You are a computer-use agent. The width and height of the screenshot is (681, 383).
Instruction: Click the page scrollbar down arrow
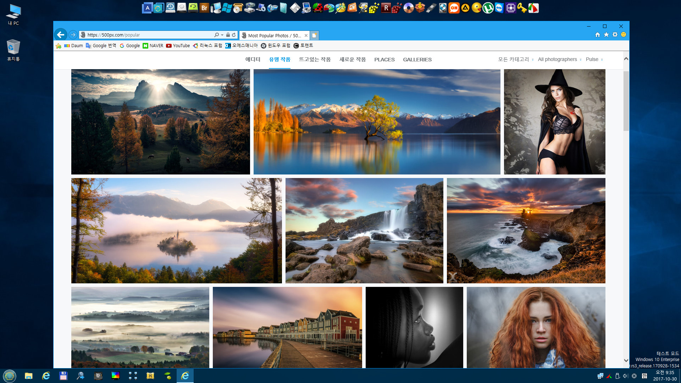pos(626,360)
